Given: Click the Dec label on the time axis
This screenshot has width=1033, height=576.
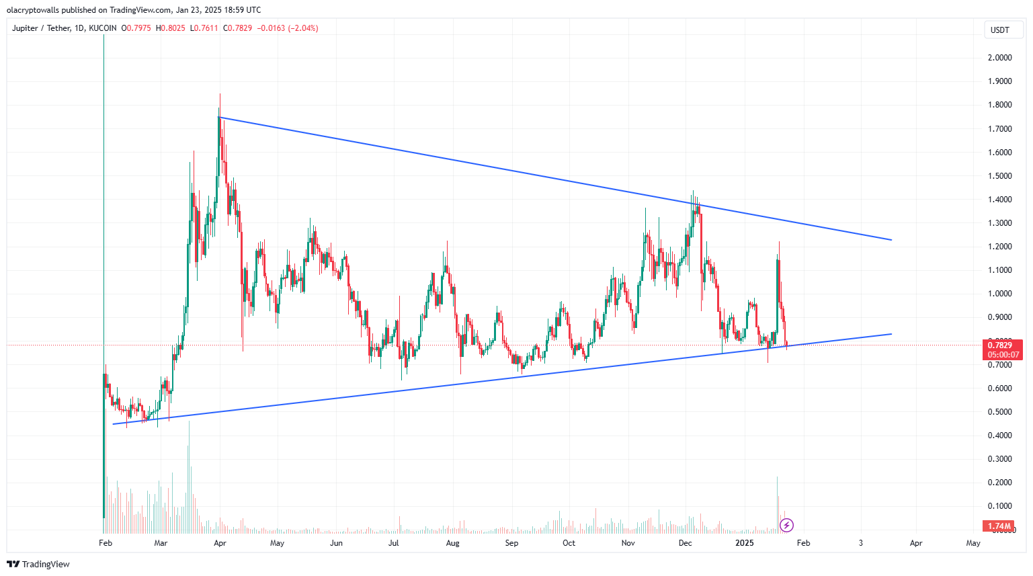Looking at the screenshot, I should [x=685, y=543].
